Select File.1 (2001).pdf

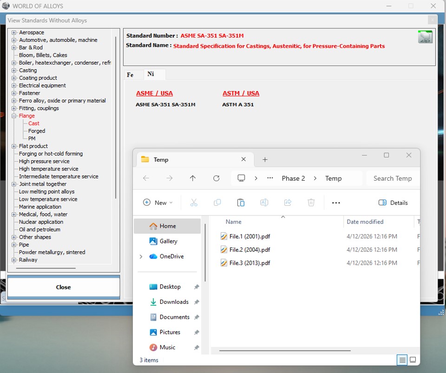[x=245, y=236]
